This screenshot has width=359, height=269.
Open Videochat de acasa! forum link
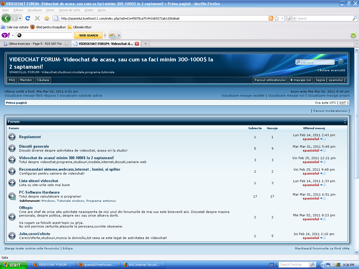66,158
